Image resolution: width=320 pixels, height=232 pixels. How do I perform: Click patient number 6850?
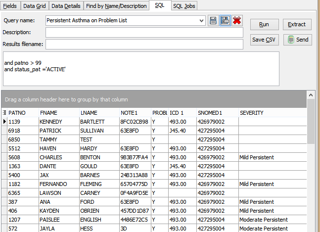(23, 139)
